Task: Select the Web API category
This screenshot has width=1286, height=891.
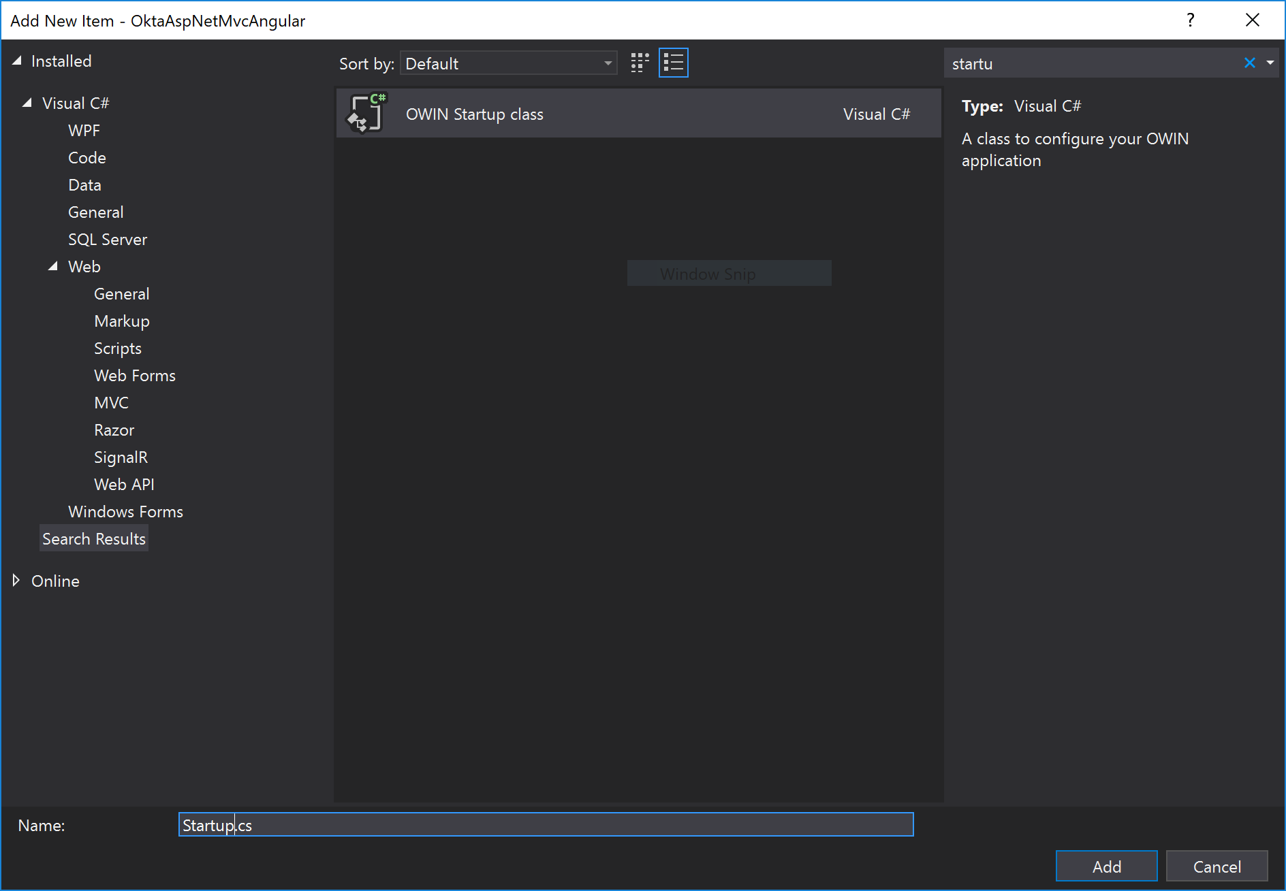Action: coord(124,484)
